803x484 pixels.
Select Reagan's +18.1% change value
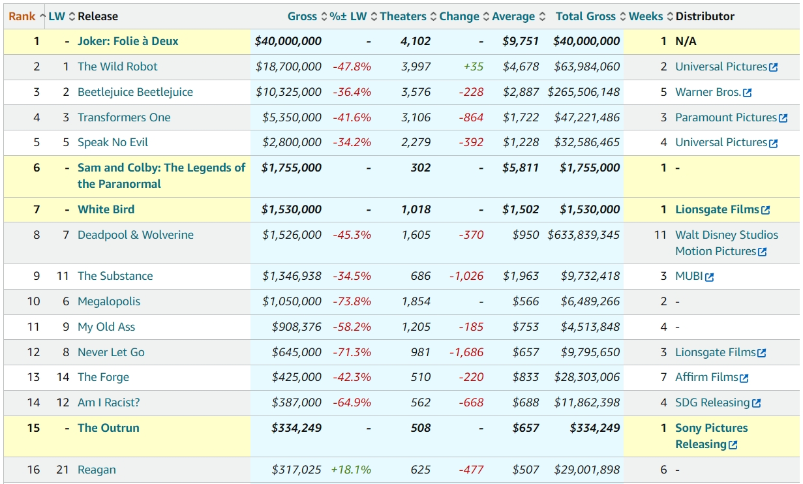351,470
